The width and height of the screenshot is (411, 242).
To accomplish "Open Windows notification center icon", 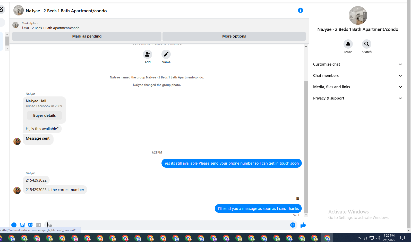I will (x=403, y=238).
